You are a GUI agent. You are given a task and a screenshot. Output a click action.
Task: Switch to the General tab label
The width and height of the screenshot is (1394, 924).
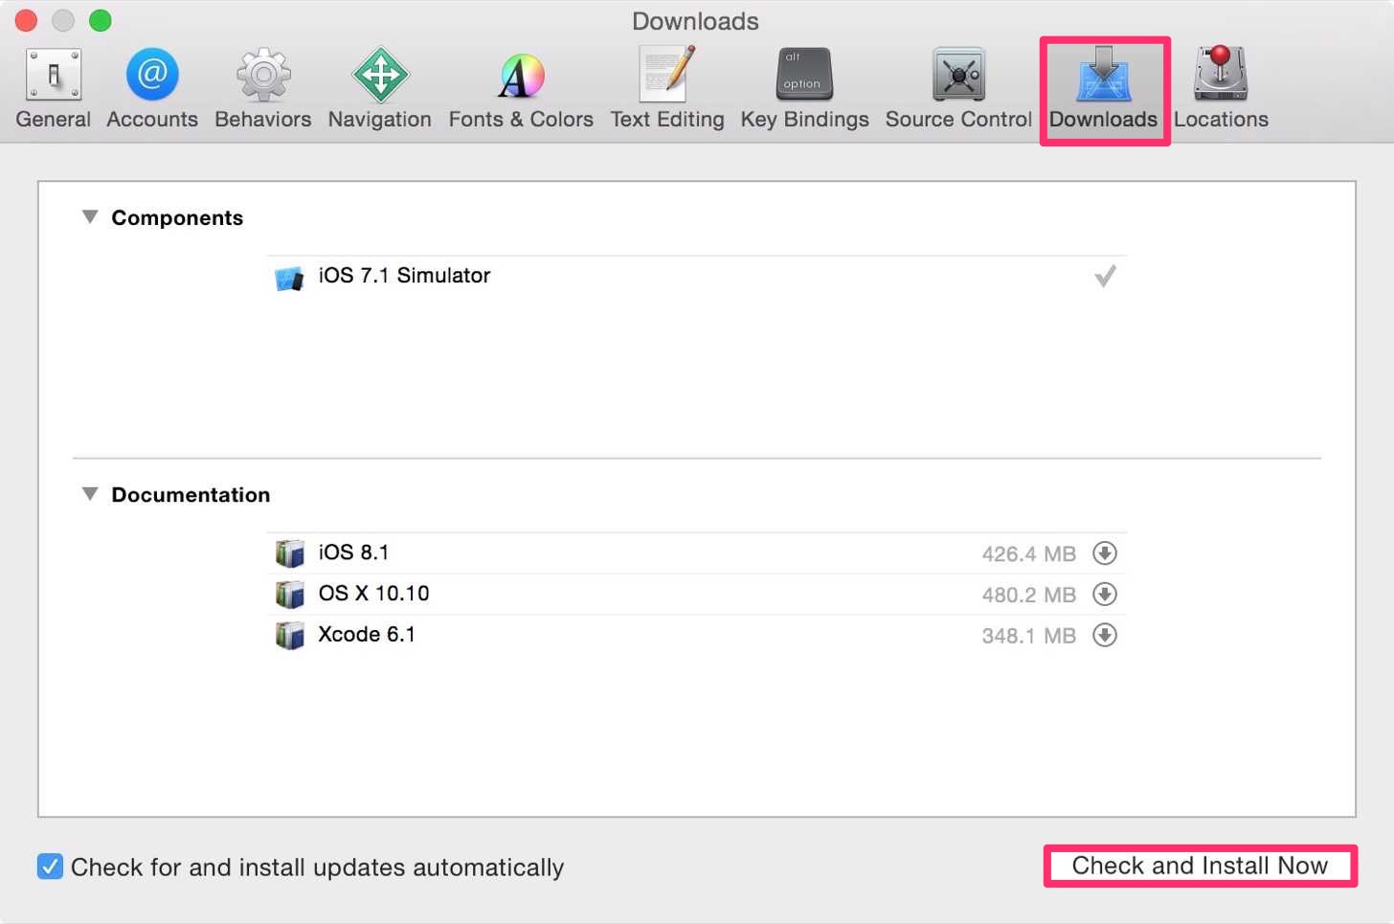click(54, 120)
